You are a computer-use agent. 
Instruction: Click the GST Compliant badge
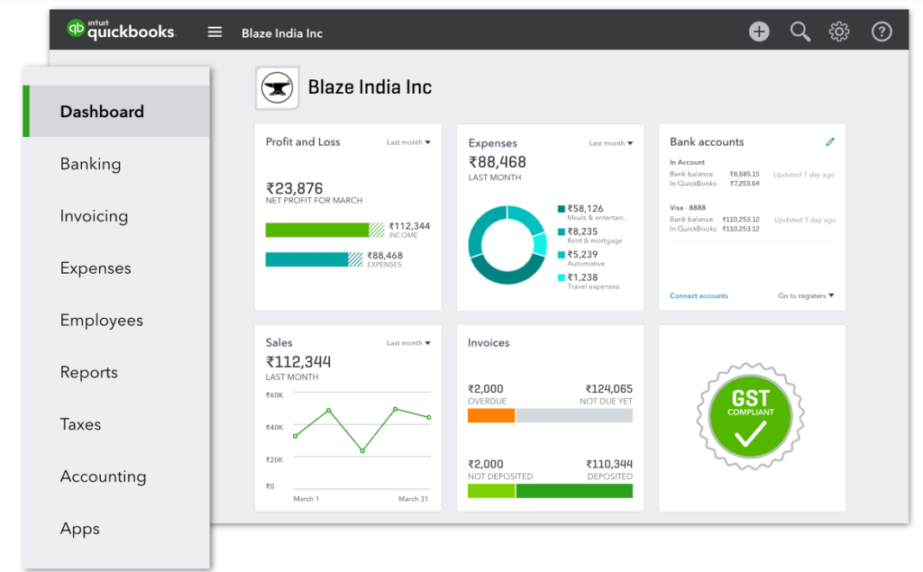(x=750, y=416)
